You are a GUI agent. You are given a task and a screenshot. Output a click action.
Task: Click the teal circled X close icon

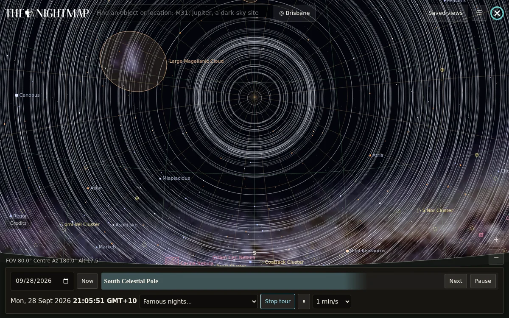pos(497,13)
